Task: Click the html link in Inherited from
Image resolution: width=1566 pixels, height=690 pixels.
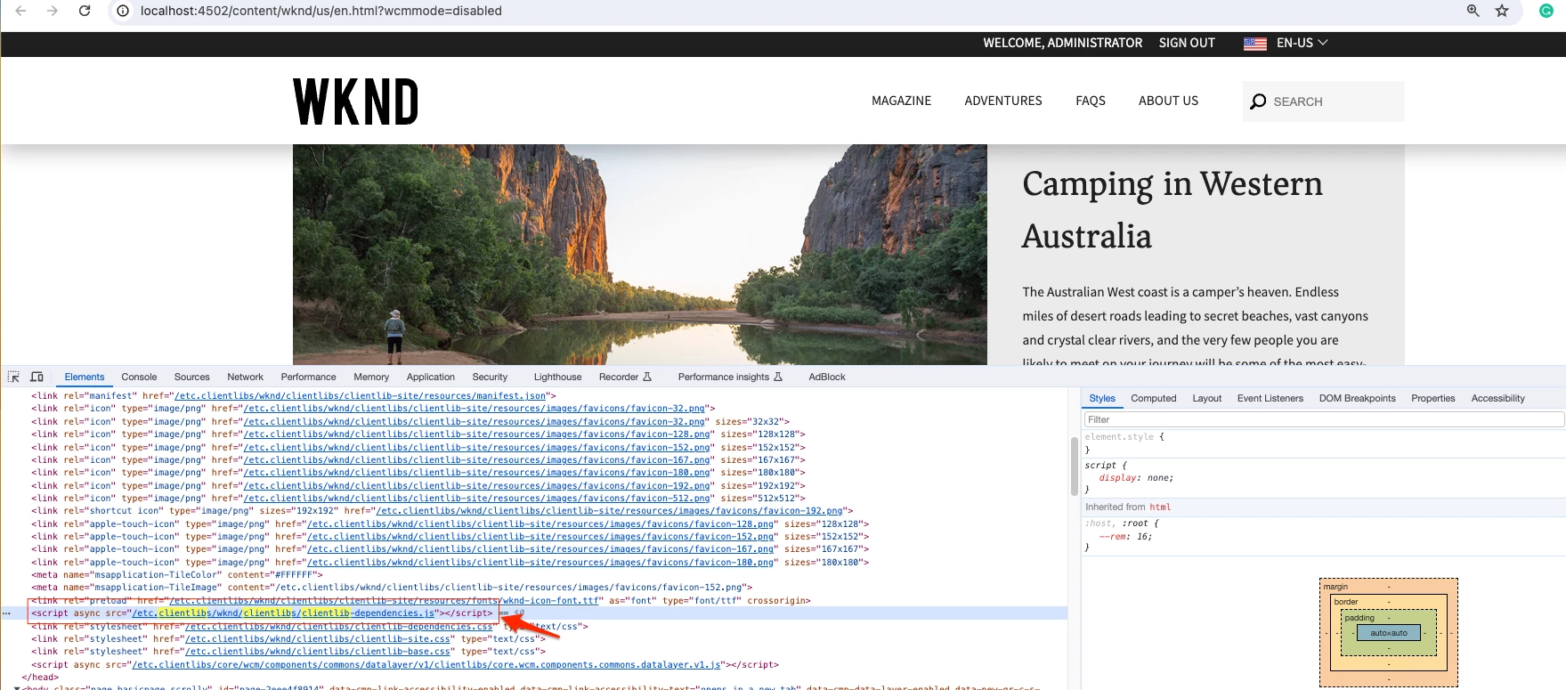Action: [x=1160, y=507]
